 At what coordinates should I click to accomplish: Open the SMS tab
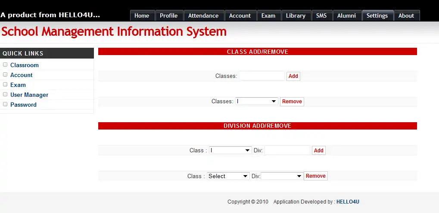point(321,15)
